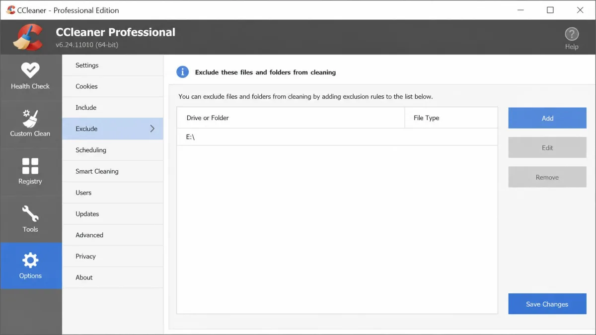Click Add to create exclusion rule

[547, 118]
